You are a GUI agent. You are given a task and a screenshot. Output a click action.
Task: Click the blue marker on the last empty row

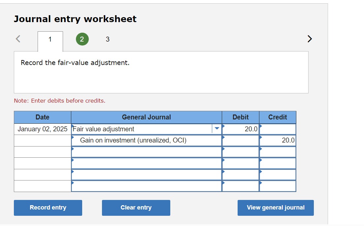pyautogui.click(x=72, y=183)
